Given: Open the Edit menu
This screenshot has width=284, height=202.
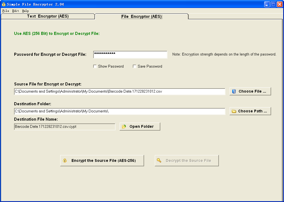Looking at the screenshot, I should click(16, 11).
